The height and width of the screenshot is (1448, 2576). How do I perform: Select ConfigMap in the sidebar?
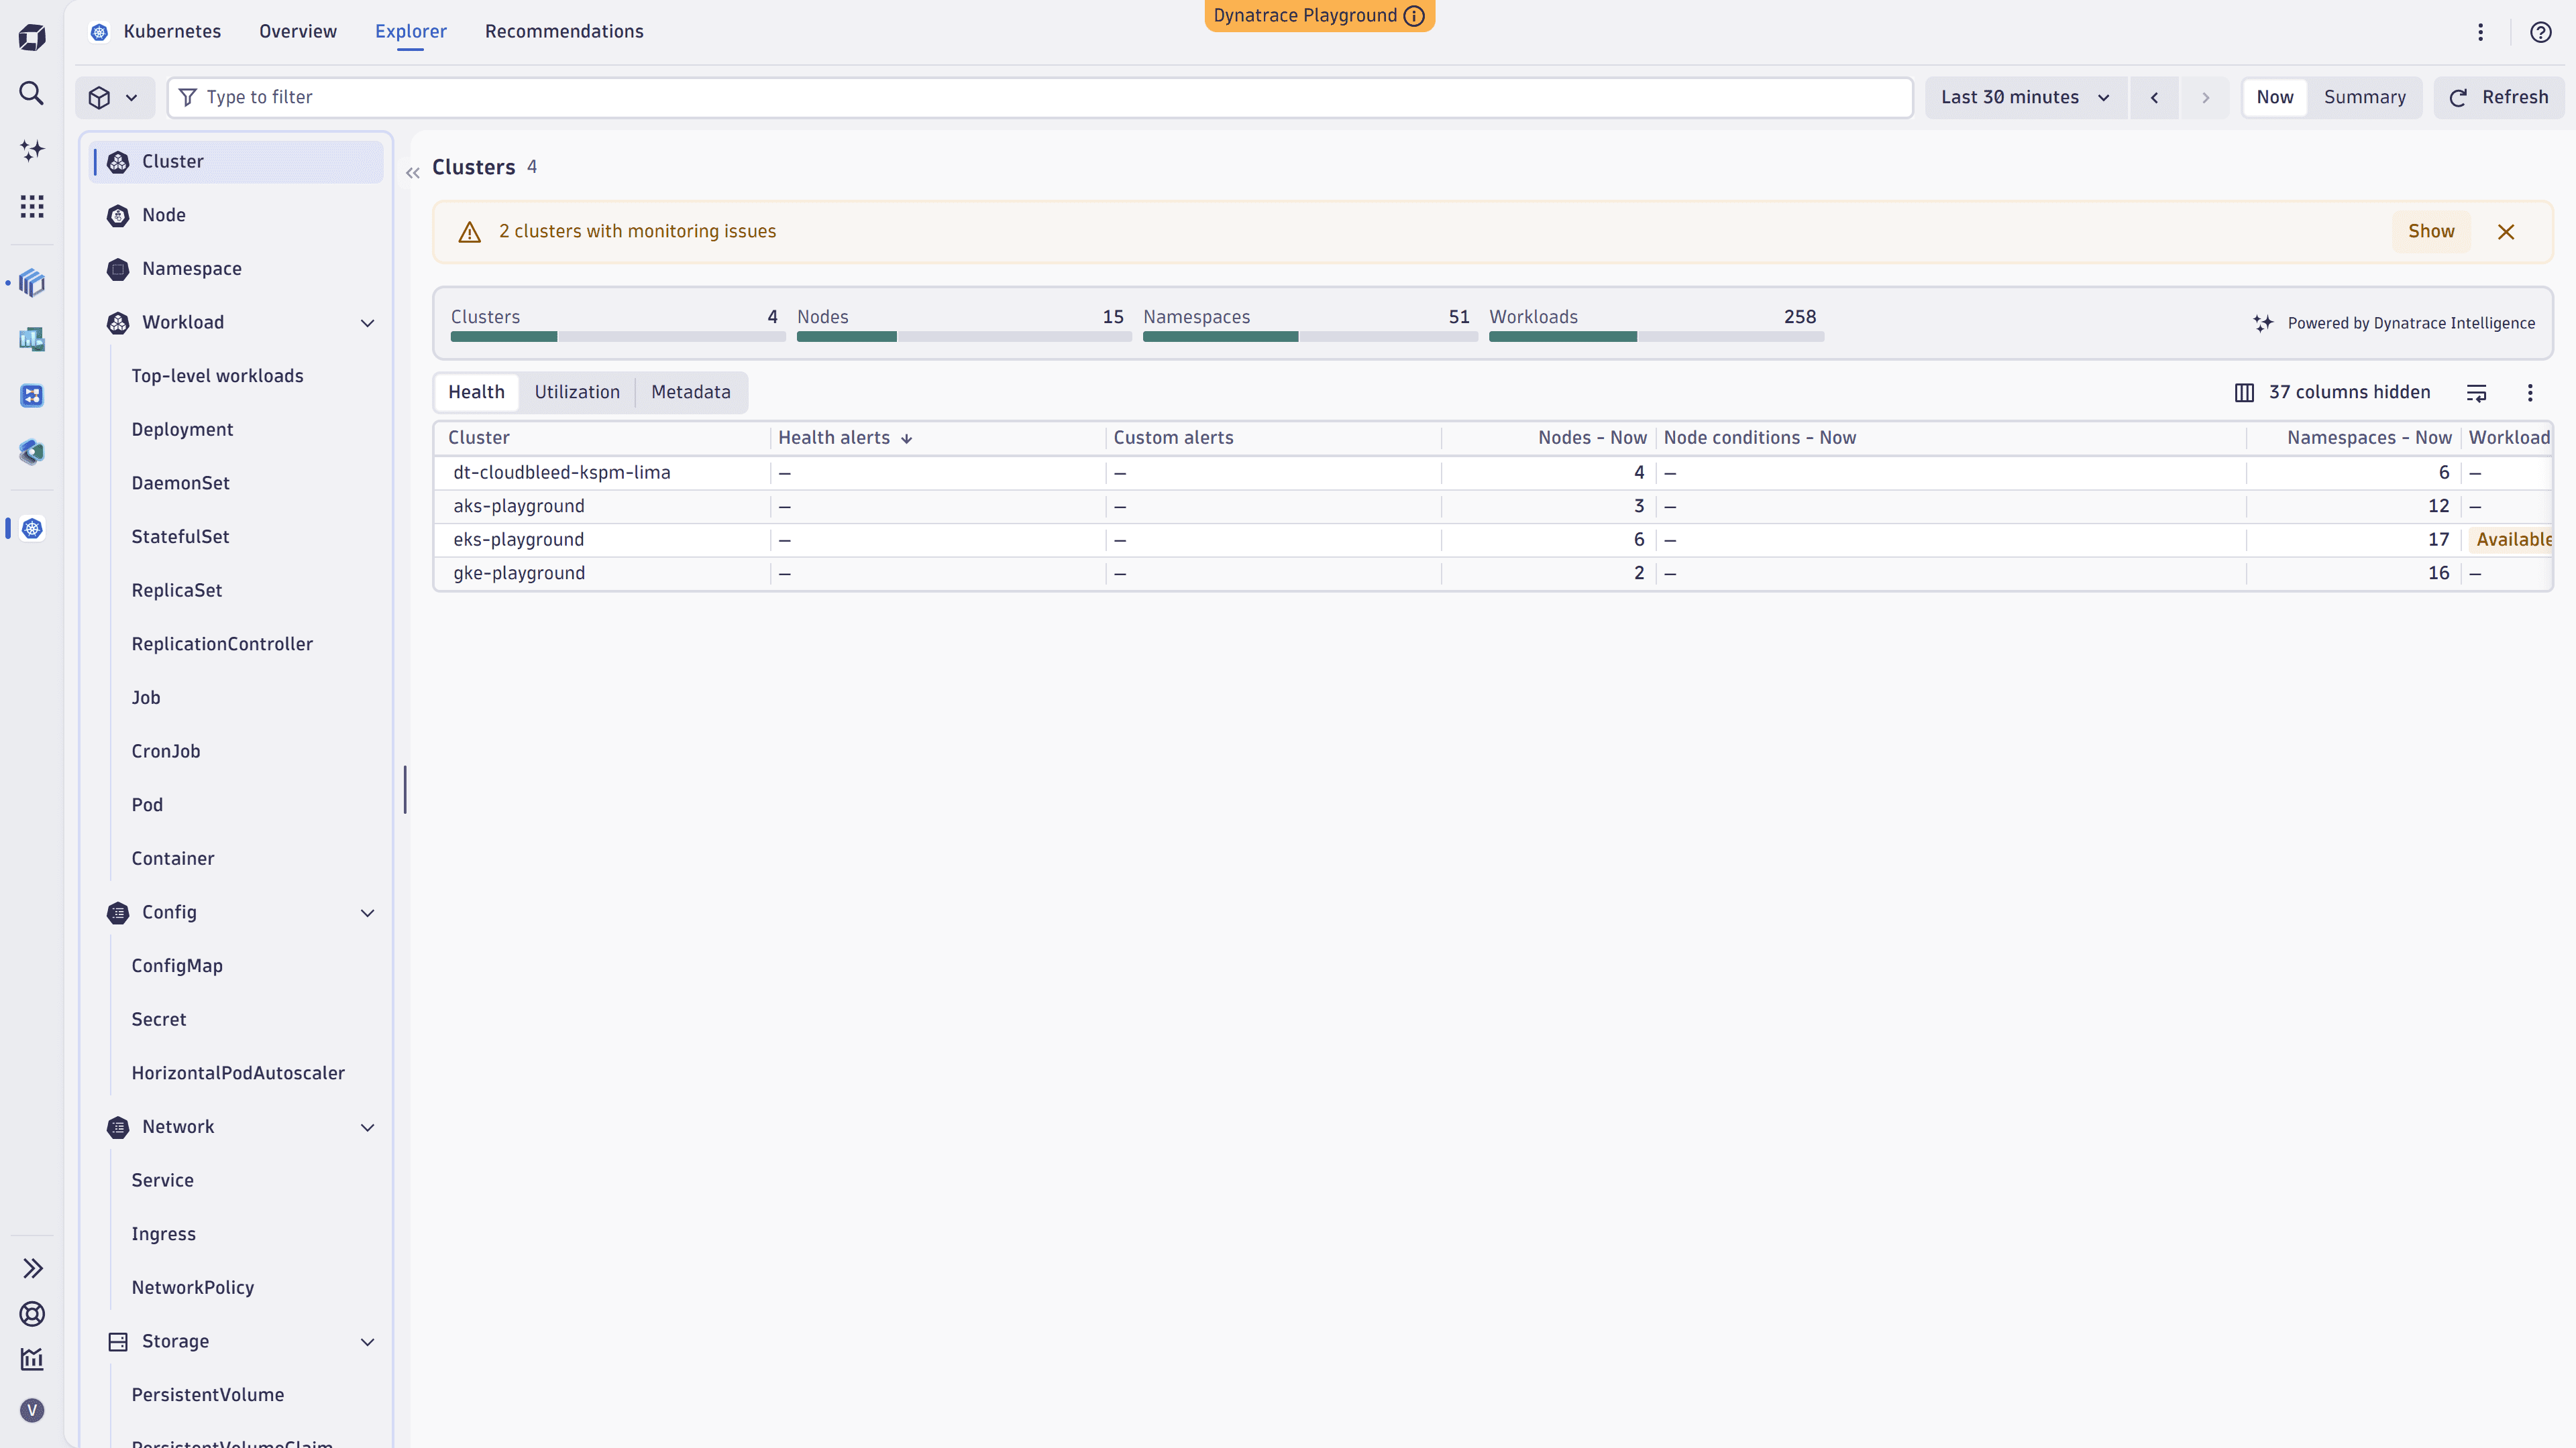(x=177, y=966)
